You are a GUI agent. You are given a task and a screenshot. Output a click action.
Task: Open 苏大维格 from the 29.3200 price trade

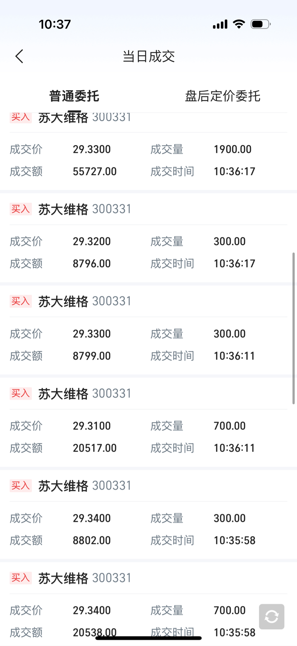[x=63, y=209]
